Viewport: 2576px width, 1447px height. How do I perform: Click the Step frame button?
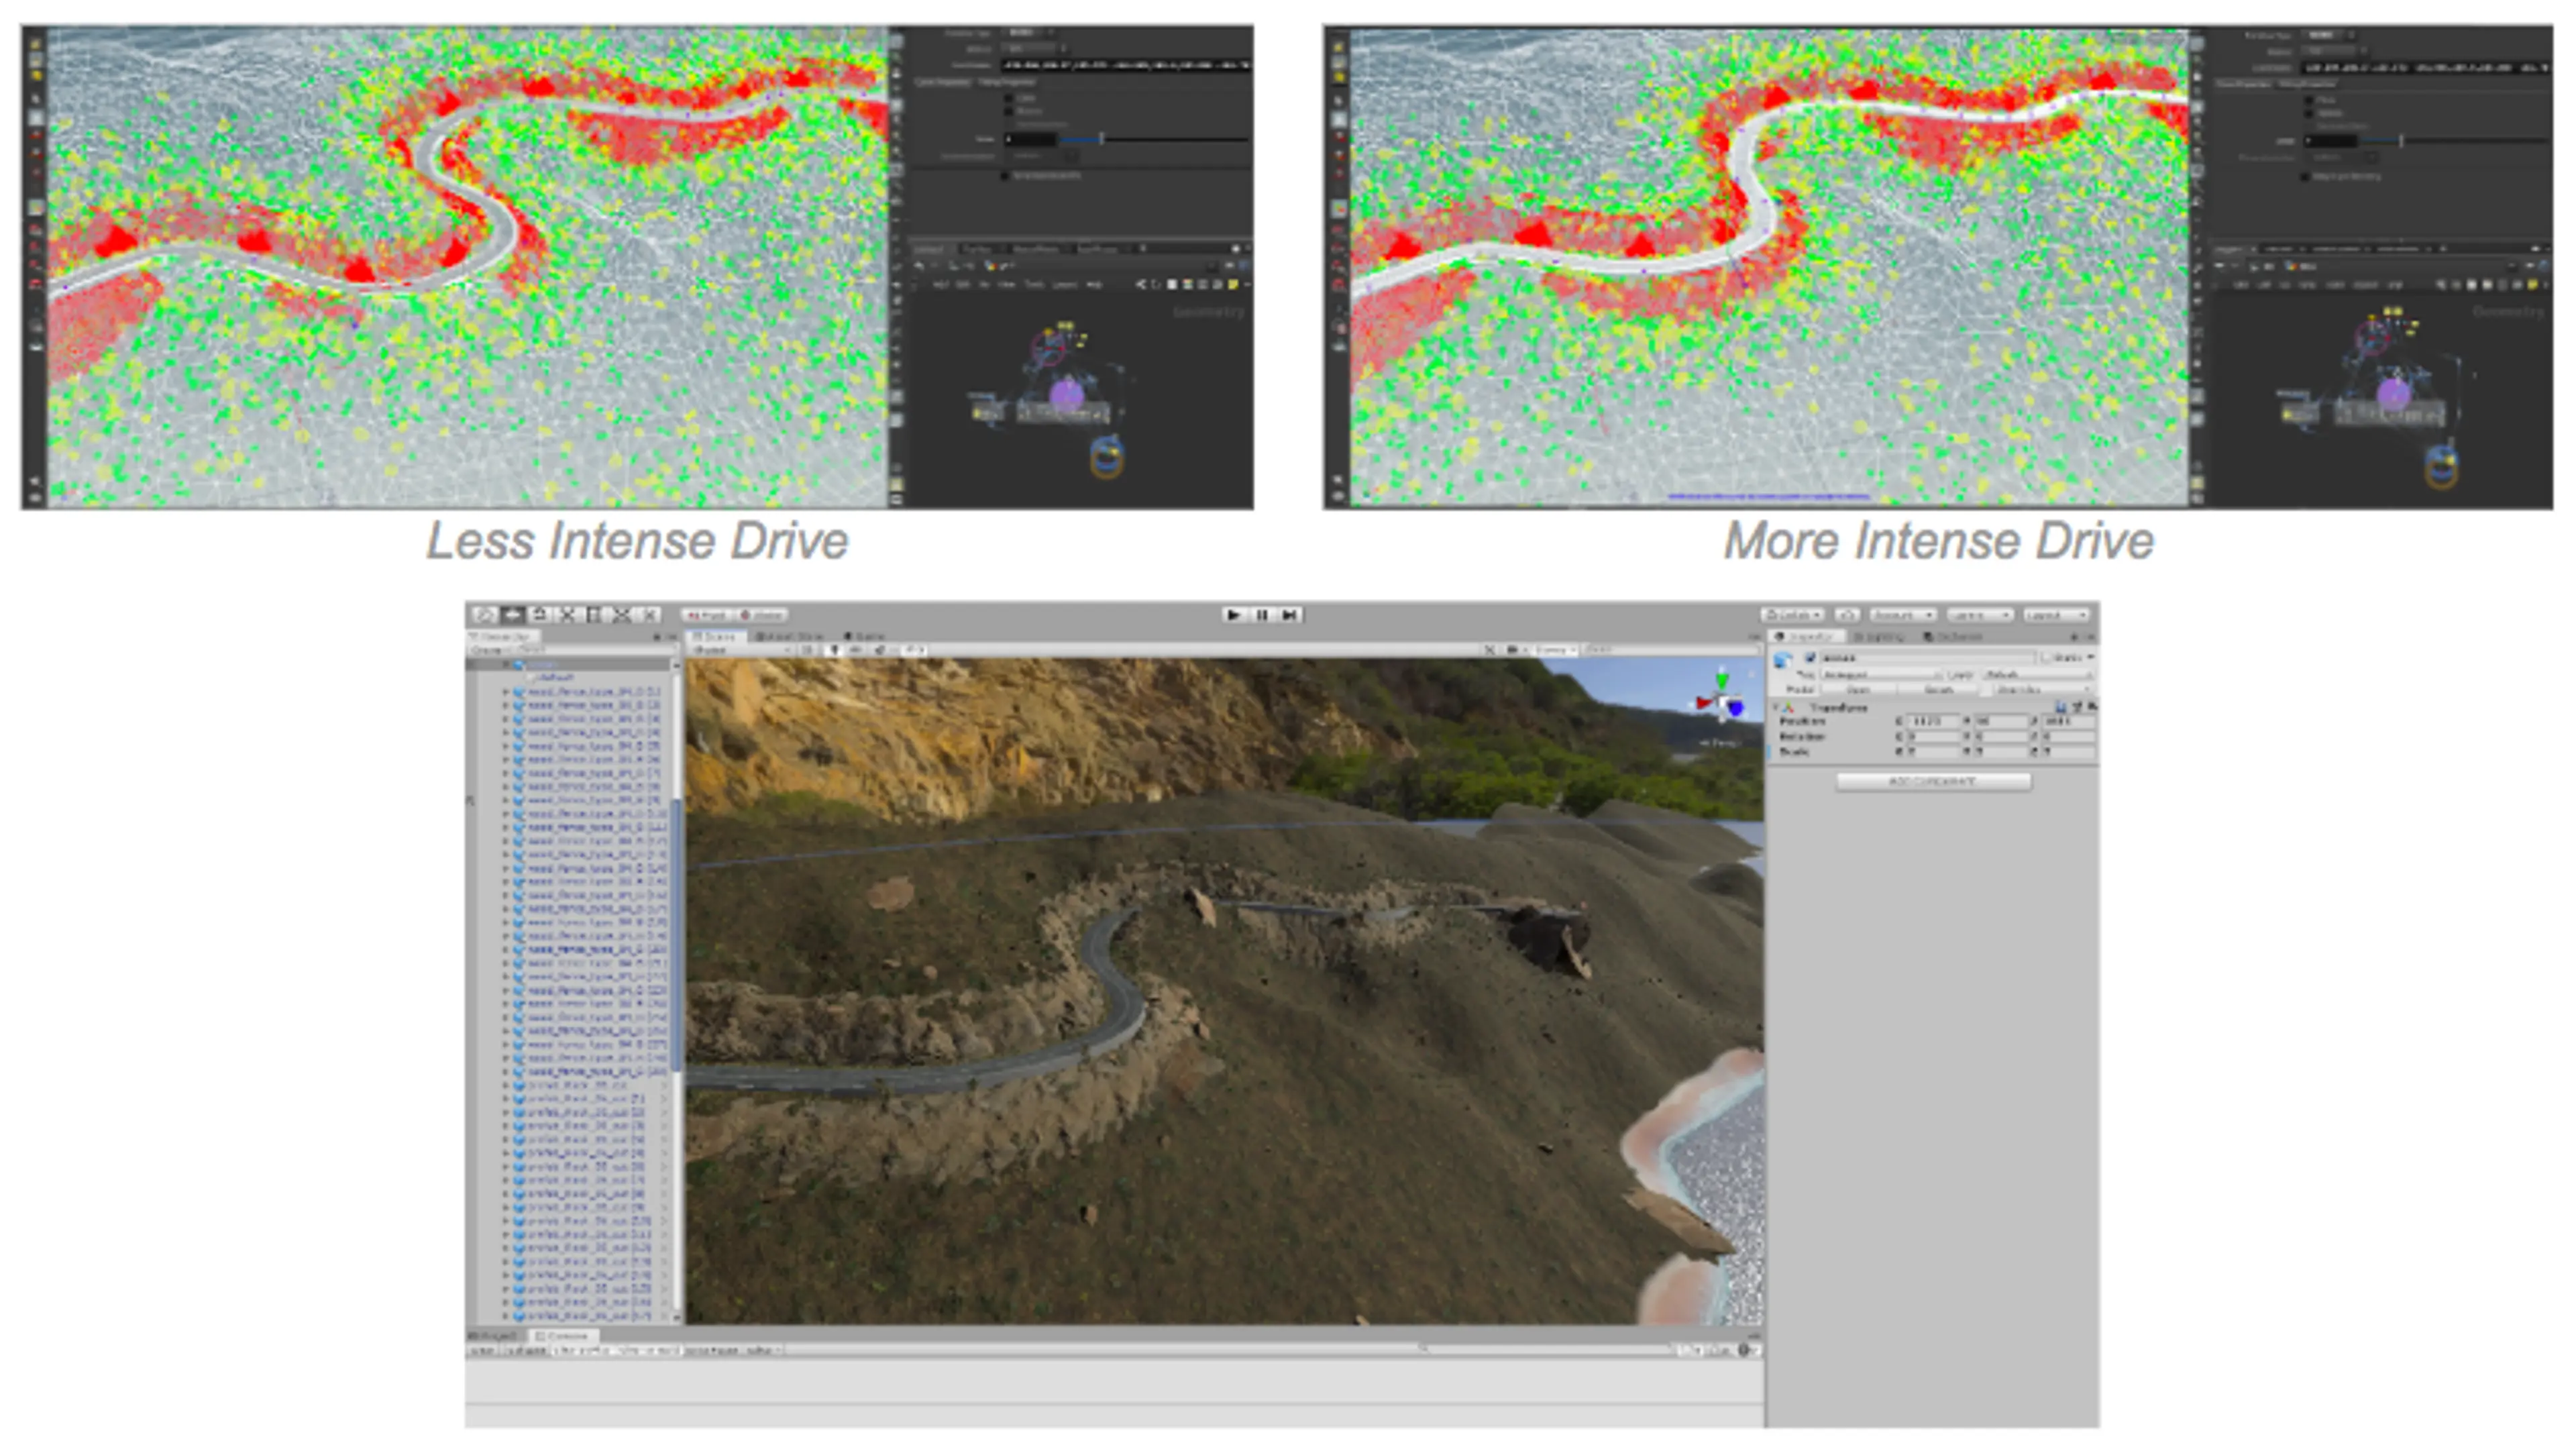(1290, 614)
